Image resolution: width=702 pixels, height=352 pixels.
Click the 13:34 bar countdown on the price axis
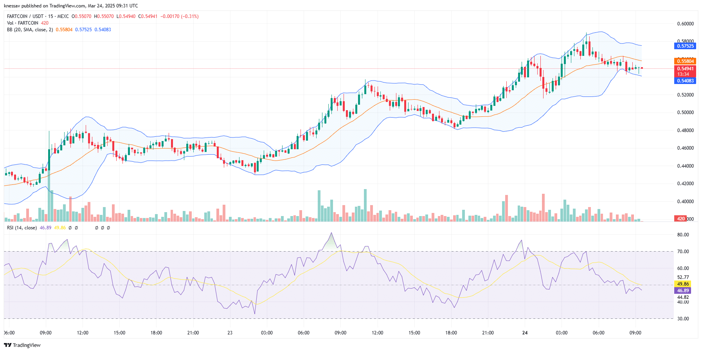click(683, 74)
